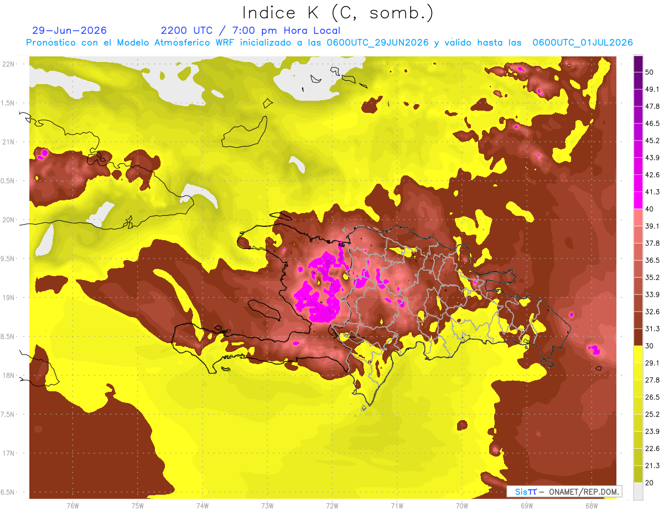Viewport: 664px width, 513px height.
Task: Click the colorbar value '35.2'
Action: point(652,277)
